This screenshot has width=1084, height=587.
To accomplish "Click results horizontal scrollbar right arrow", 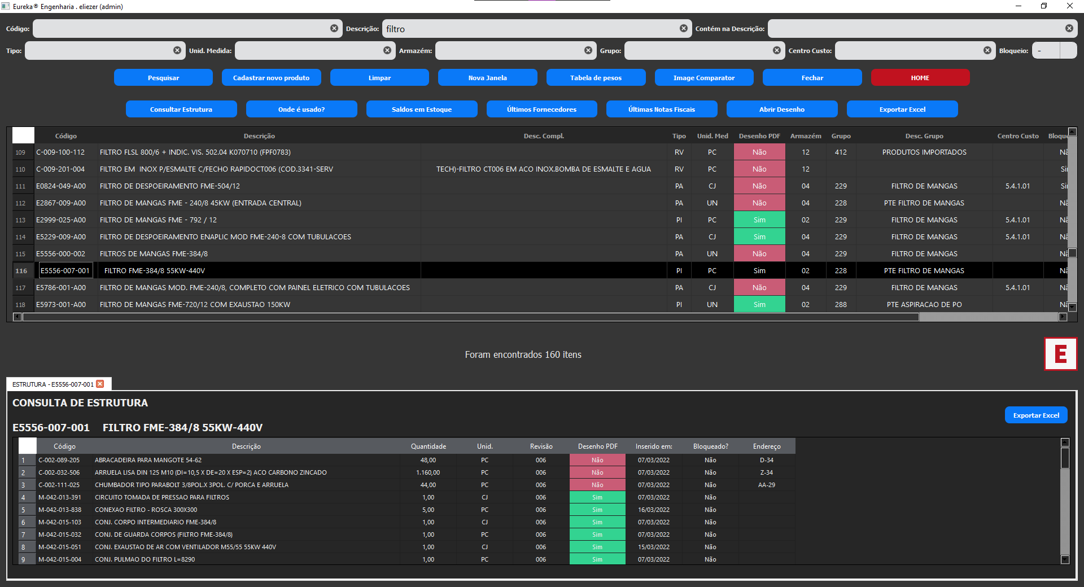I will (x=1063, y=317).
